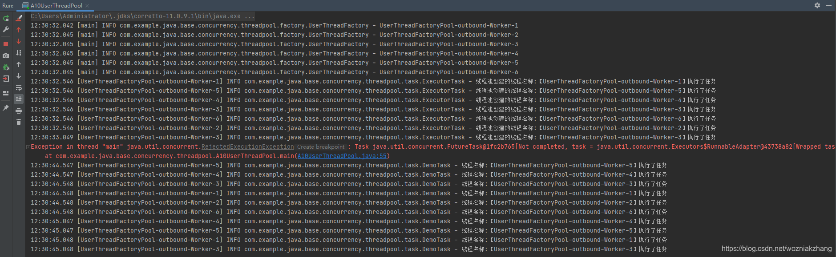Click the 12:30:44.547 Worker-5 DemoTask line
The width and height of the screenshot is (836, 257).
click(349, 166)
